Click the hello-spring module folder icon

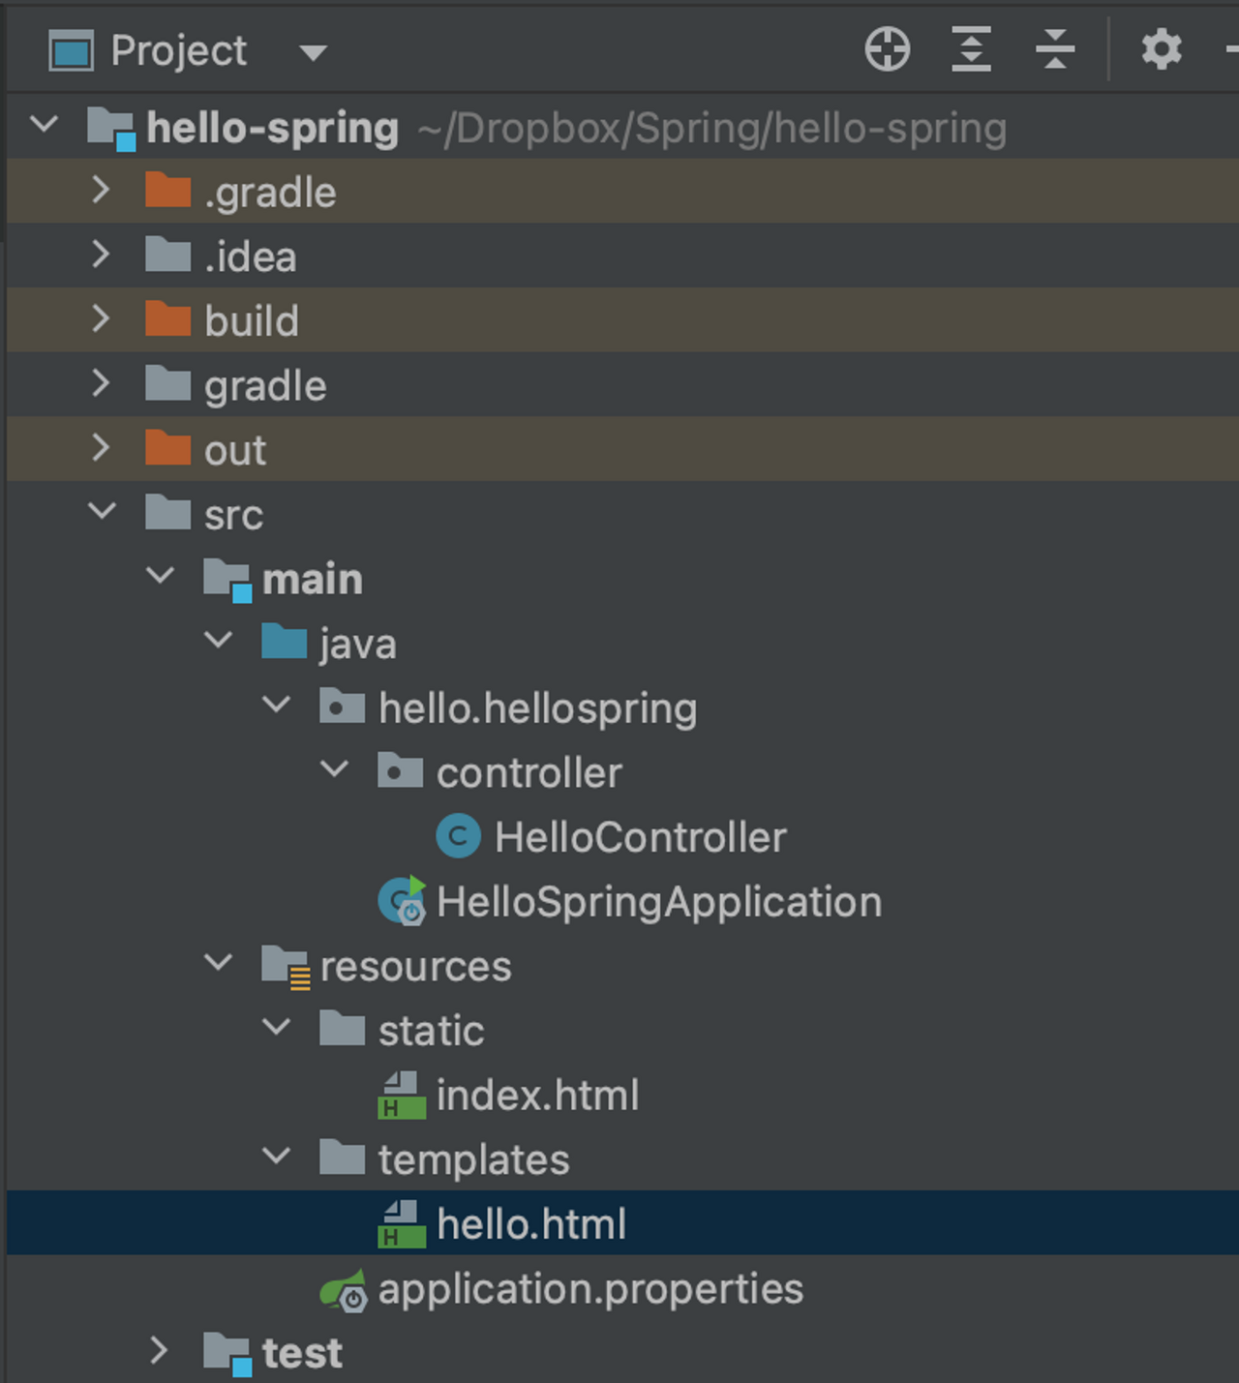(x=111, y=129)
